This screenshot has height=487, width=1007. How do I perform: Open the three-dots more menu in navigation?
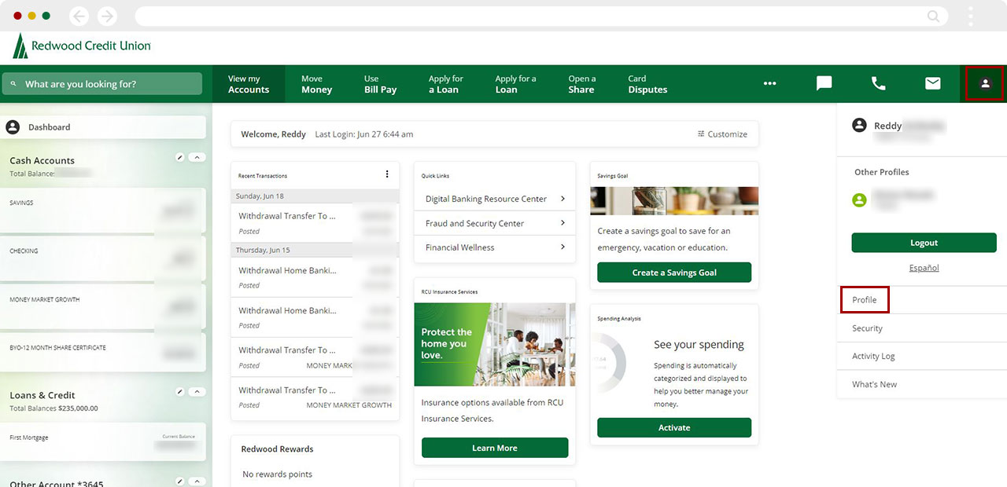coord(770,83)
